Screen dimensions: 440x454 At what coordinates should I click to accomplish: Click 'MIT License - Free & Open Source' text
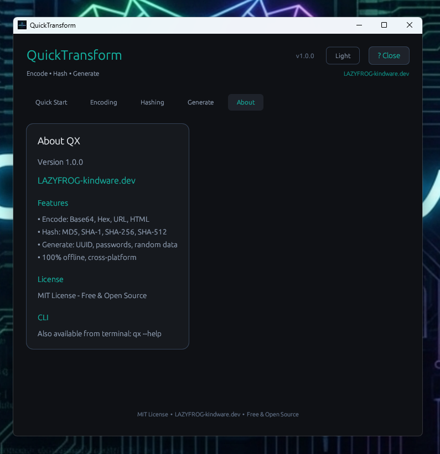pyautogui.click(x=92, y=296)
